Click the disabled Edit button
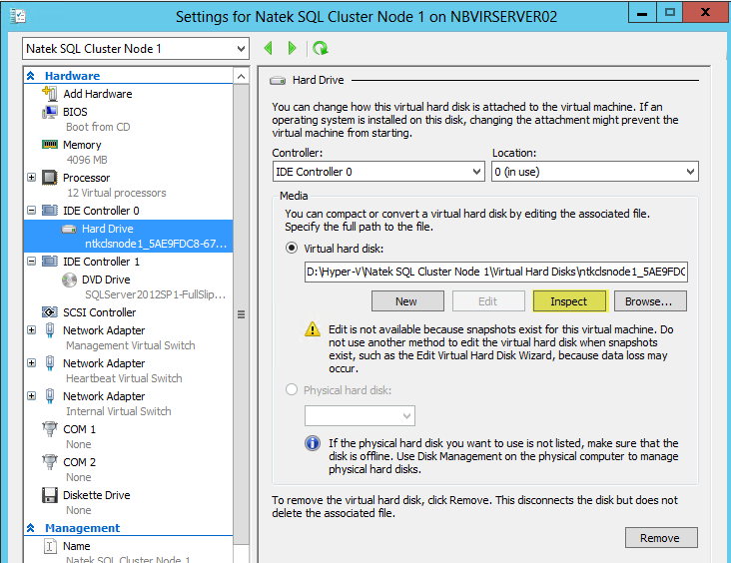Screen dimensions: 731x563 point(488,301)
